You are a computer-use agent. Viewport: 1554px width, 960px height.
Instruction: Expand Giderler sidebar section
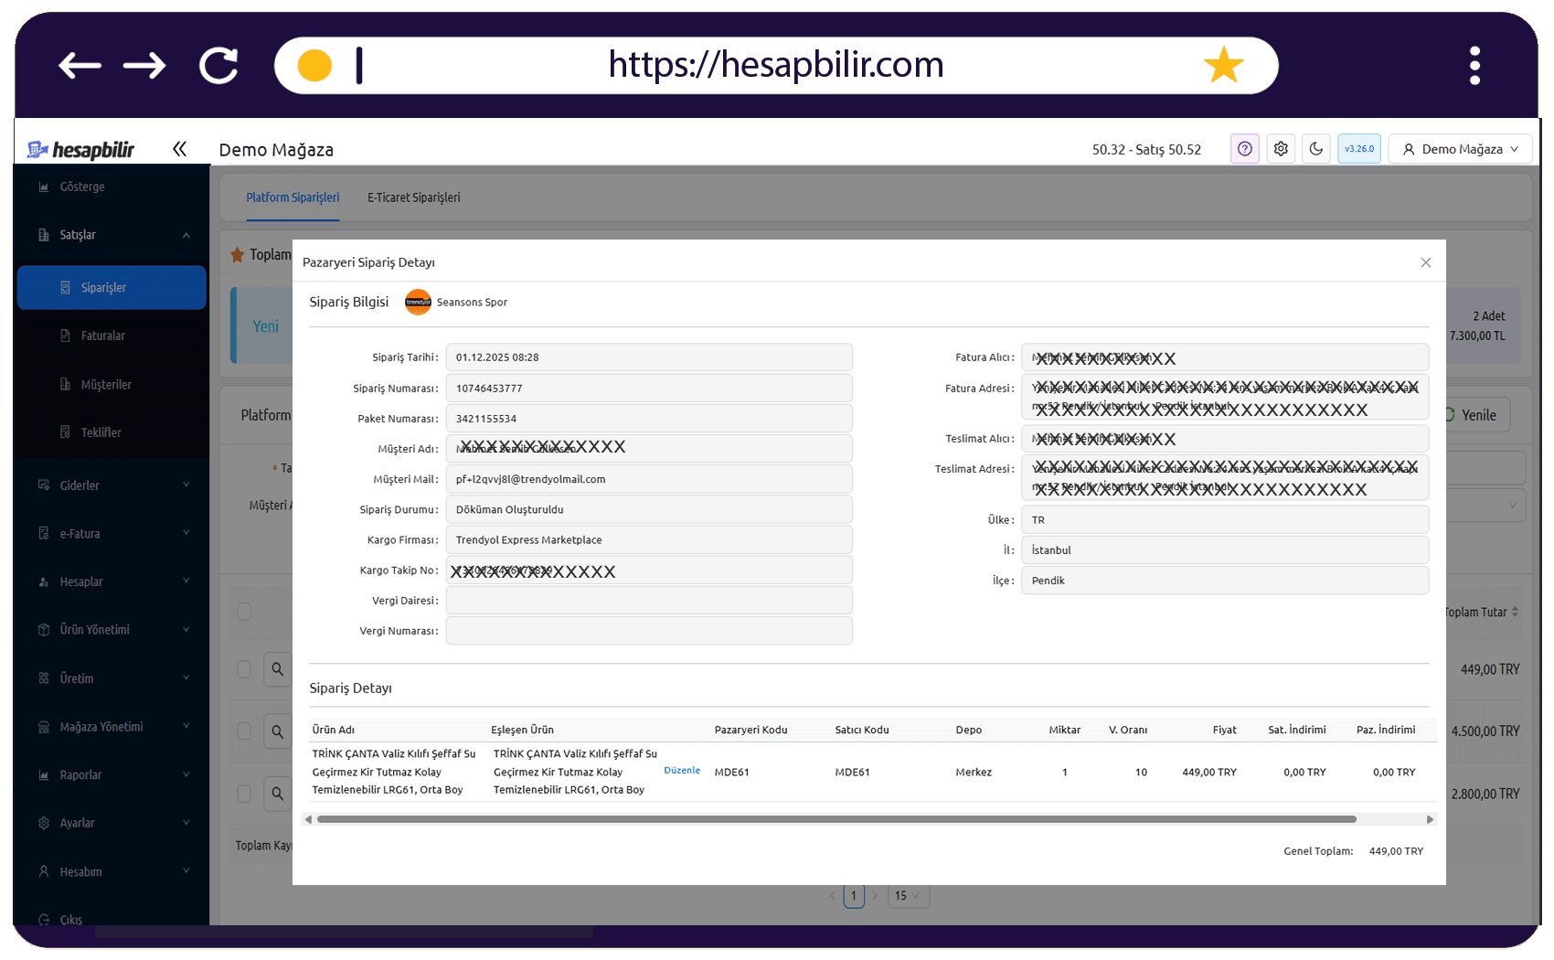coord(112,485)
